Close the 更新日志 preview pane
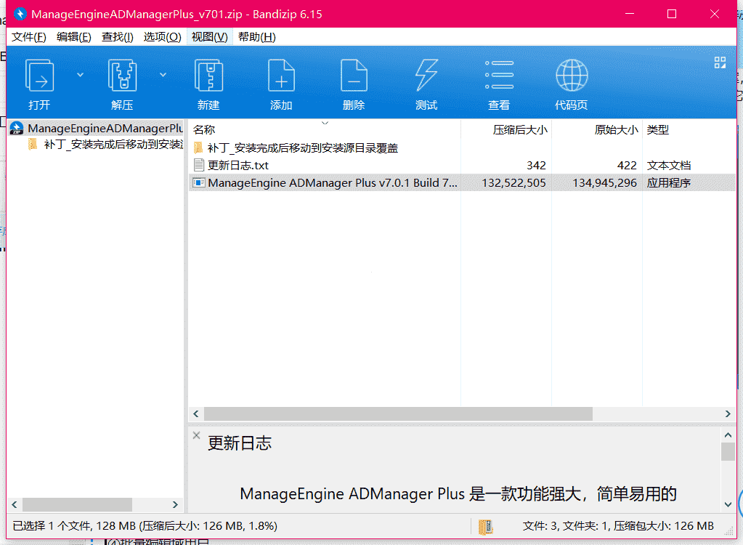The image size is (743, 545). (196, 435)
